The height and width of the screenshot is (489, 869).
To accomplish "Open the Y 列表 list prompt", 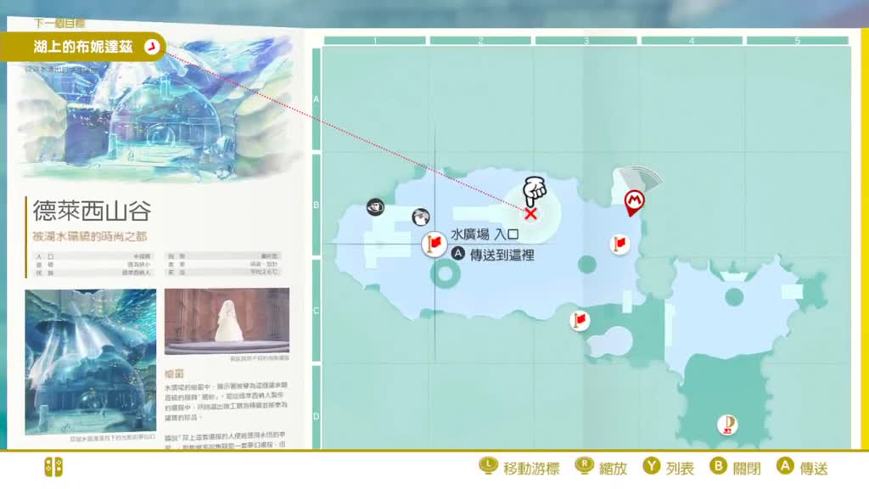I will [x=669, y=468].
